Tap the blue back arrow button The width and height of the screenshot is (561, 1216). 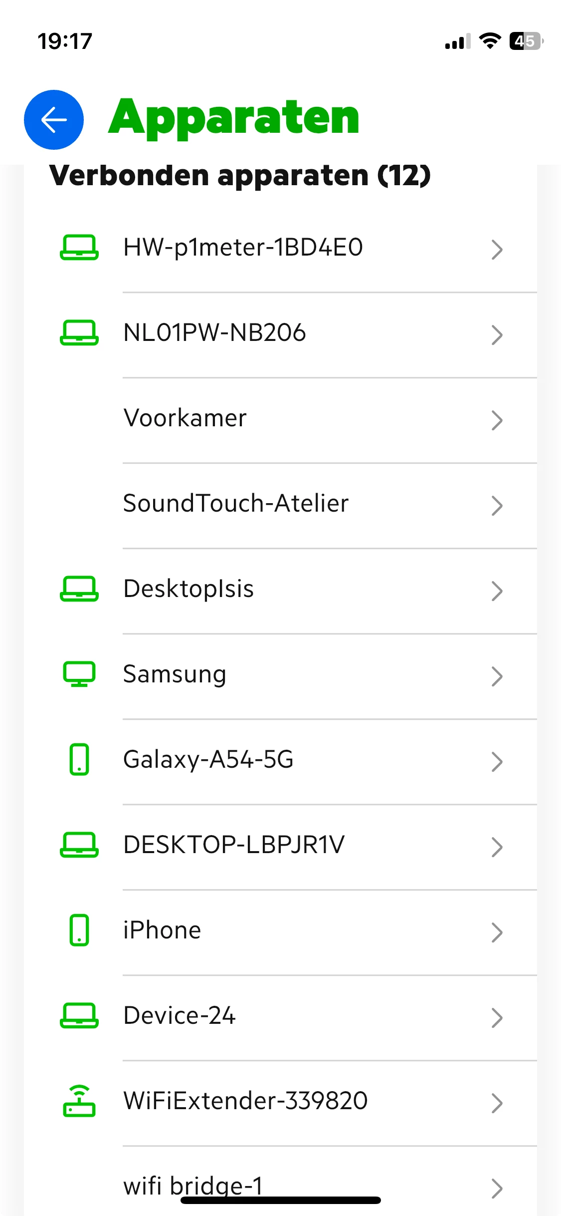pos(54,120)
